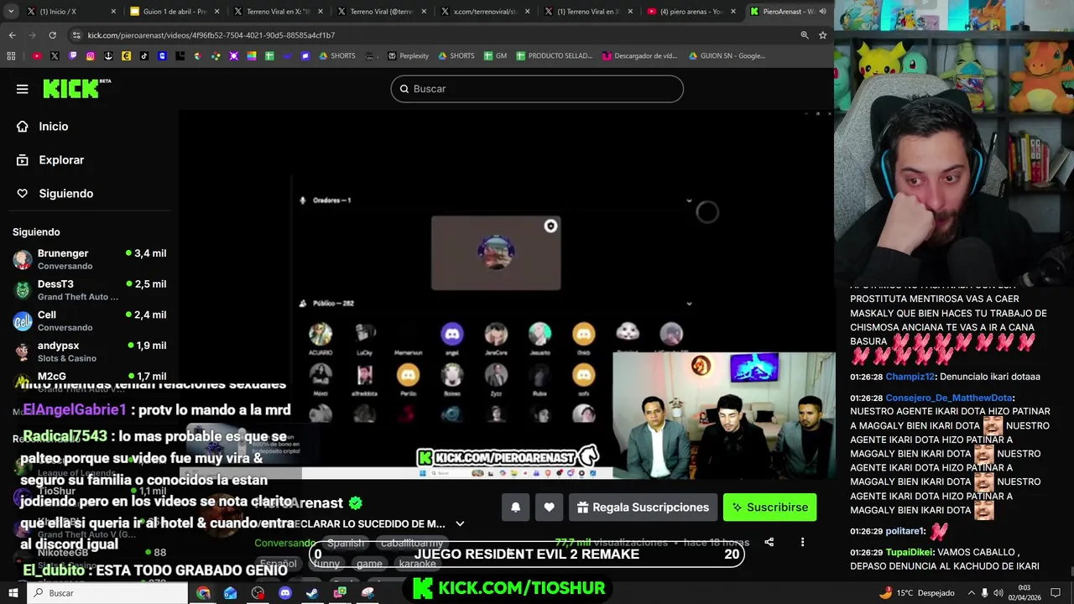This screenshot has height=604, width=1074.
Task: Click the caballitoarmy tag
Action: 412,543
